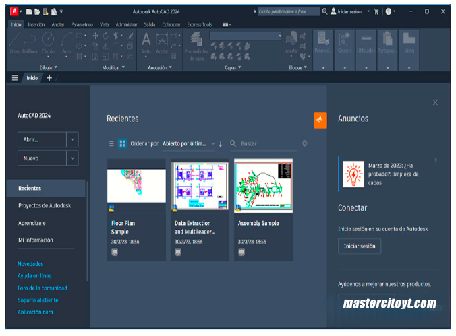Open the Soporte al cliente link

pyautogui.click(x=38, y=300)
